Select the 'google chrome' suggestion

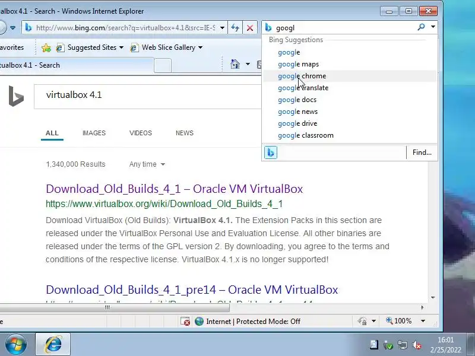pos(350,76)
